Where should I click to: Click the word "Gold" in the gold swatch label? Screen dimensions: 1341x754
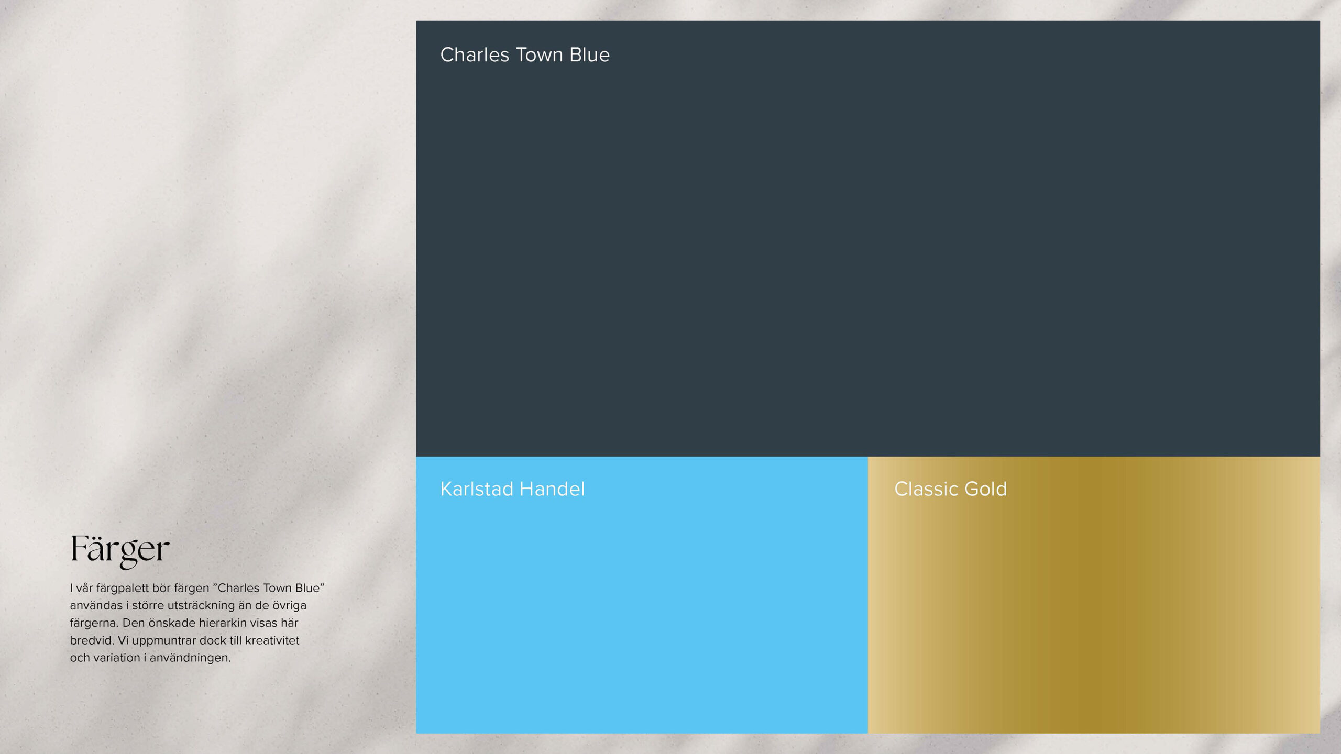[985, 489]
